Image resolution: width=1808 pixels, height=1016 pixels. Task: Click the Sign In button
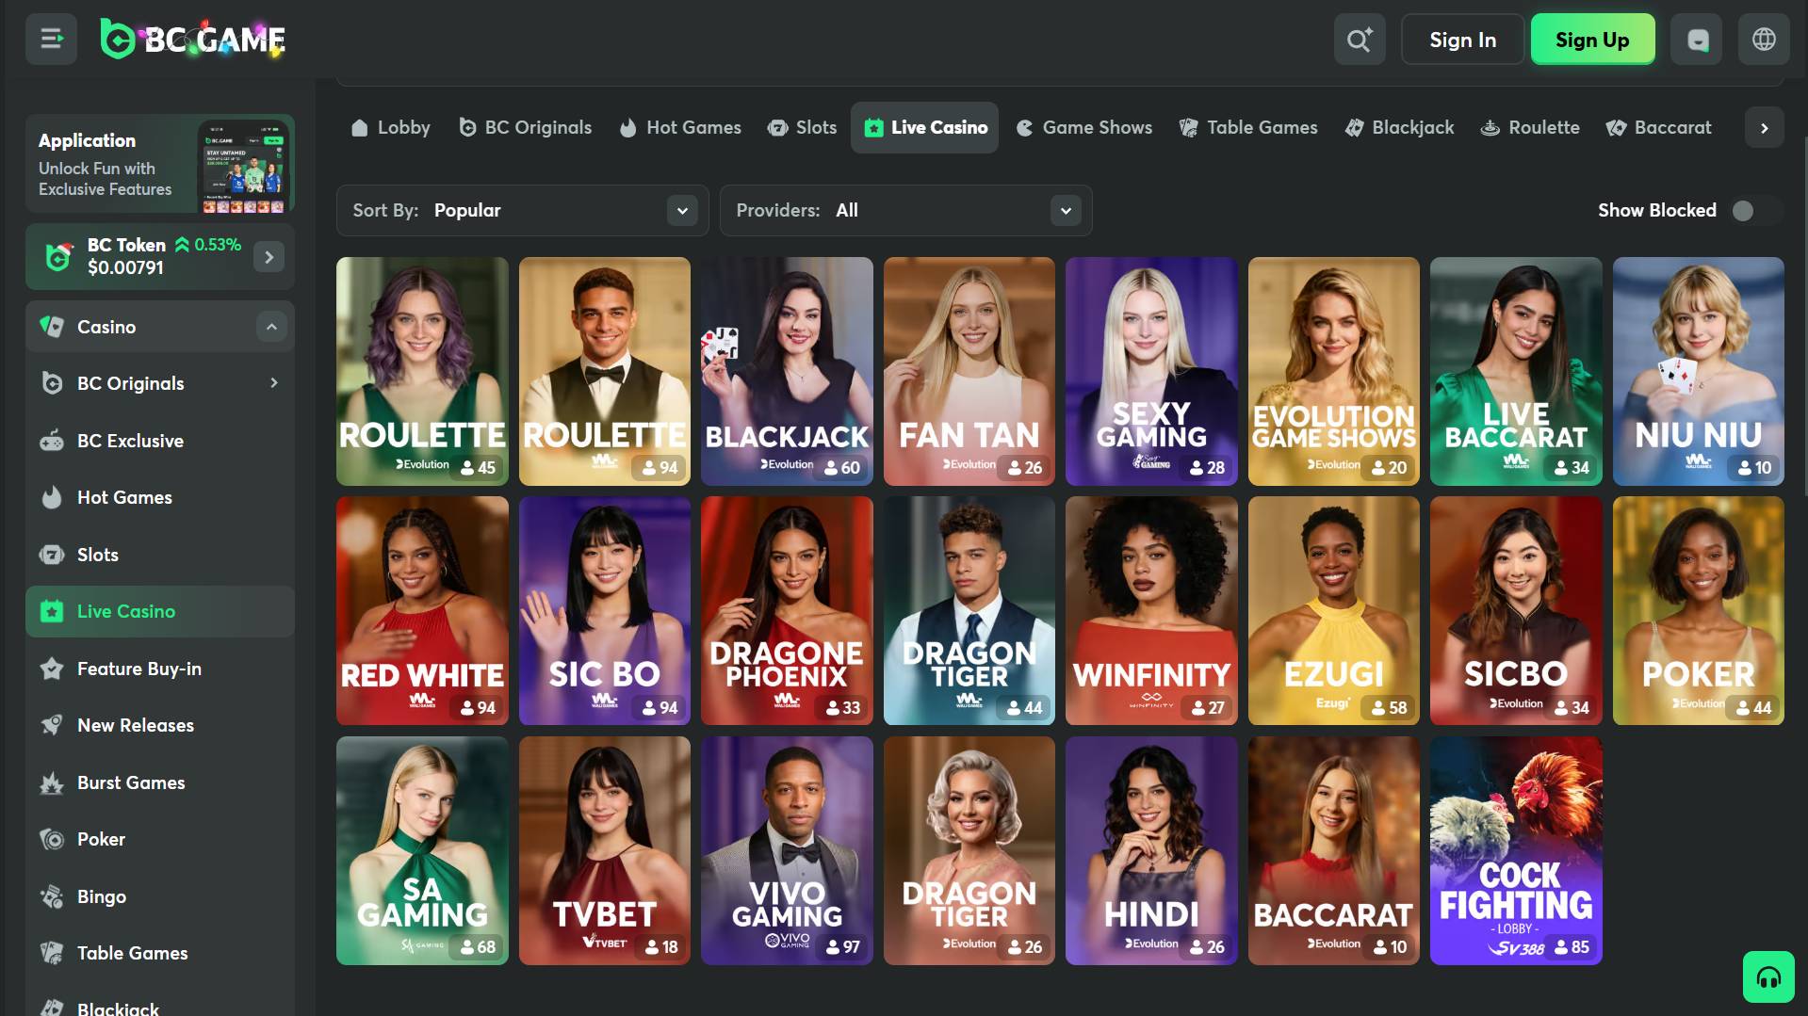(1461, 40)
